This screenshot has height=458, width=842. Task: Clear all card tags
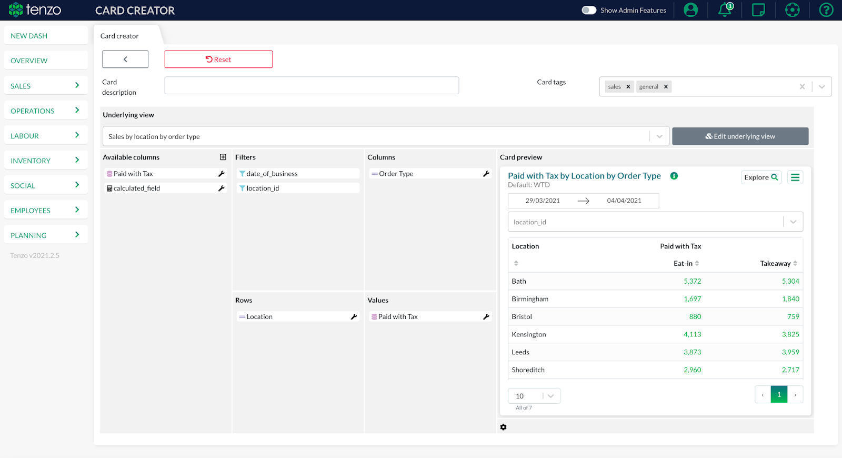pos(802,87)
